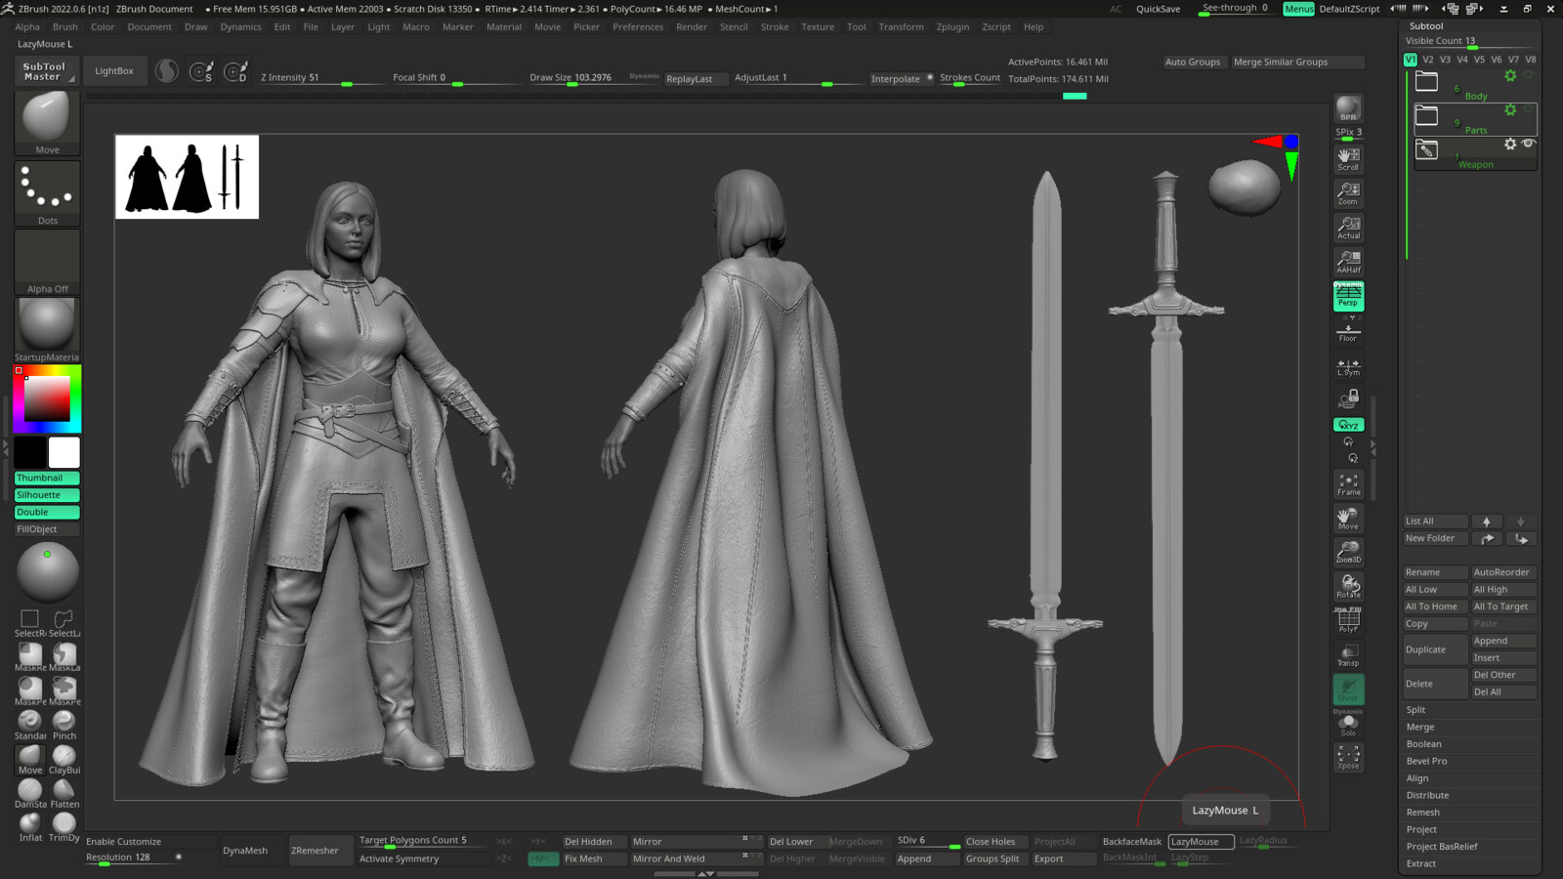Click the BPR render button
This screenshot has height=879, width=1563.
click(1348, 108)
